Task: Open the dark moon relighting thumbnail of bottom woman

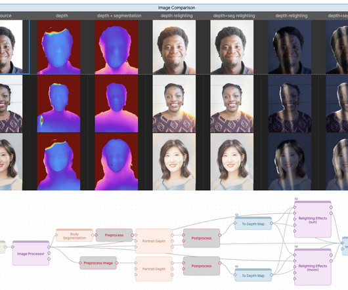Action: pyautogui.click(x=290, y=161)
